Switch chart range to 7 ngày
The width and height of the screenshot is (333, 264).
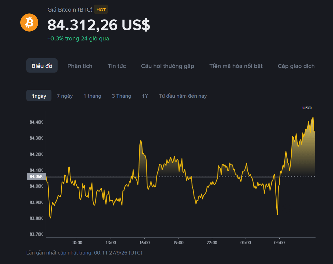(65, 96)
